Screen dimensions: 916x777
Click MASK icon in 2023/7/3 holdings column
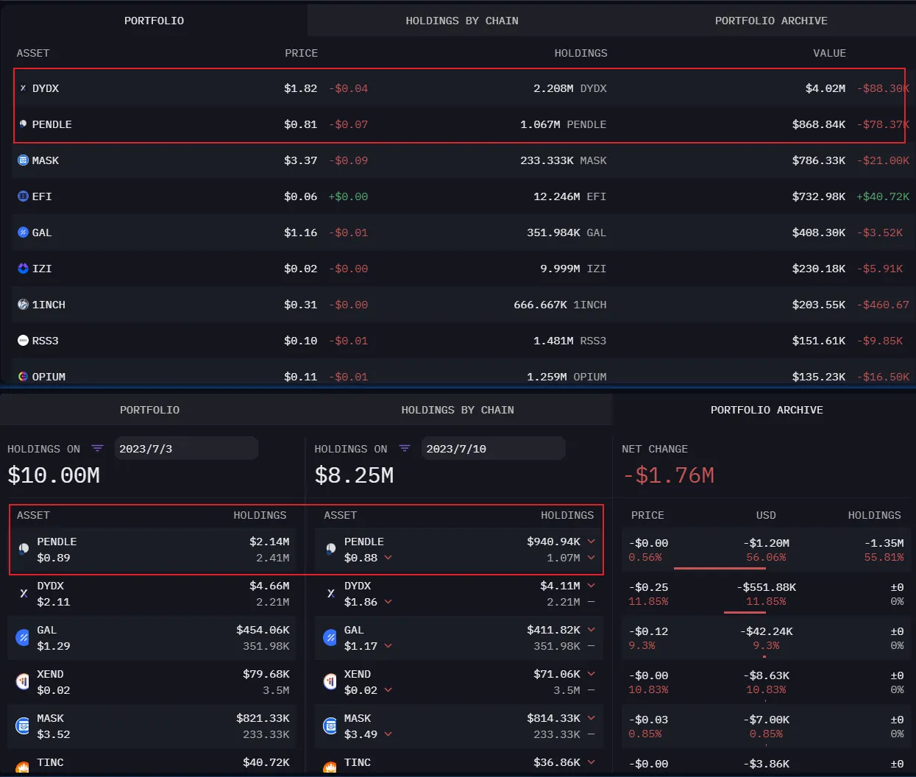click(24, 725)
